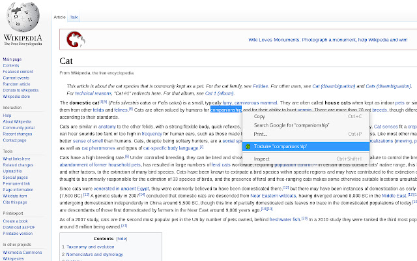Follow the freshwater fish link
Screen dimensions: 417x261
285,220
